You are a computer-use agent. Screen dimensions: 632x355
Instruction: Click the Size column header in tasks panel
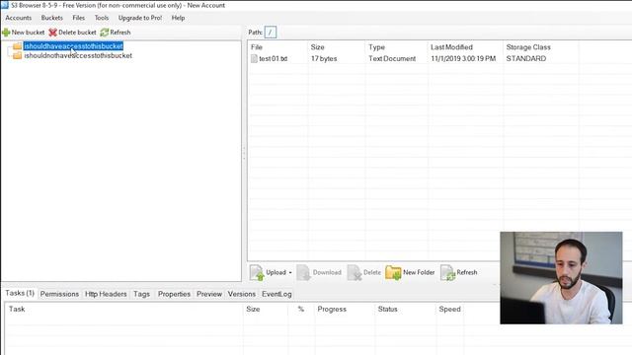[x=253, y=309]
